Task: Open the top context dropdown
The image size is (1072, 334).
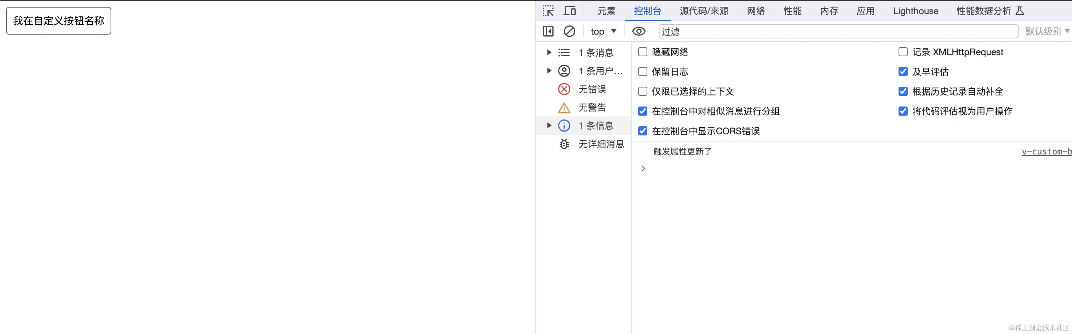Action: (x=603, y=31)
